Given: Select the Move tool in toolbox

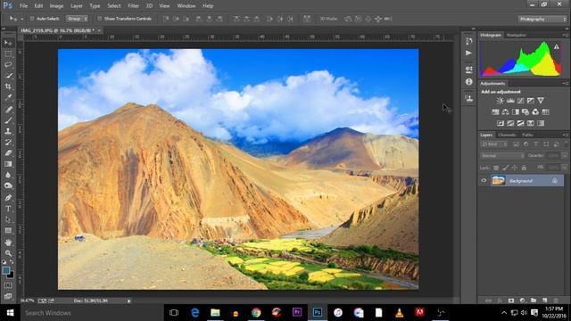Looking at the screenshot, I should [x=8, y=43].
